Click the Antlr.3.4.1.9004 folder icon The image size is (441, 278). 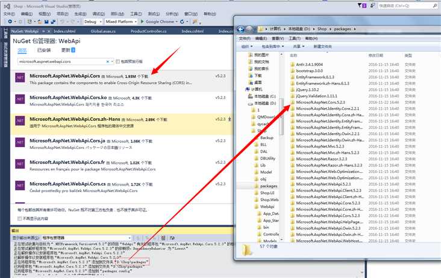pyautogui.click(x=293, y=64)
